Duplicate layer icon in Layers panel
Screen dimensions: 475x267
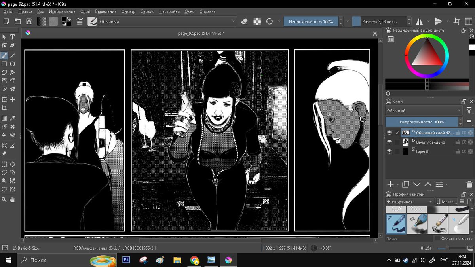point(406,184)
